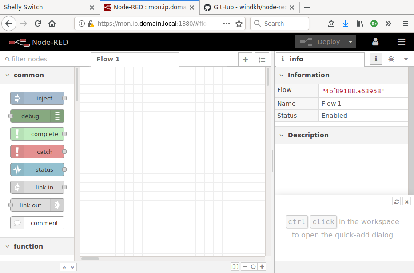Show more toolbar items overflow
Screen dimensions: 414x273
388,24
